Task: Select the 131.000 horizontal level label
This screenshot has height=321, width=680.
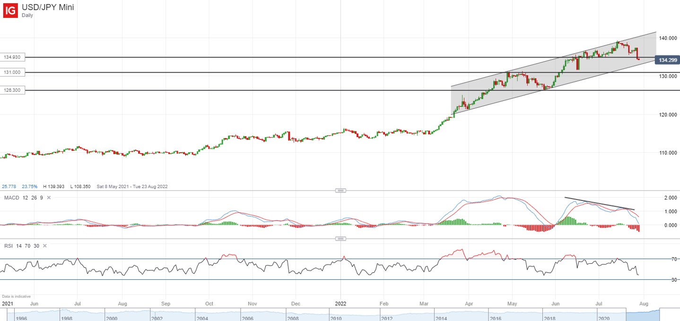Action: pyautogui.click(x=12, y=72)
